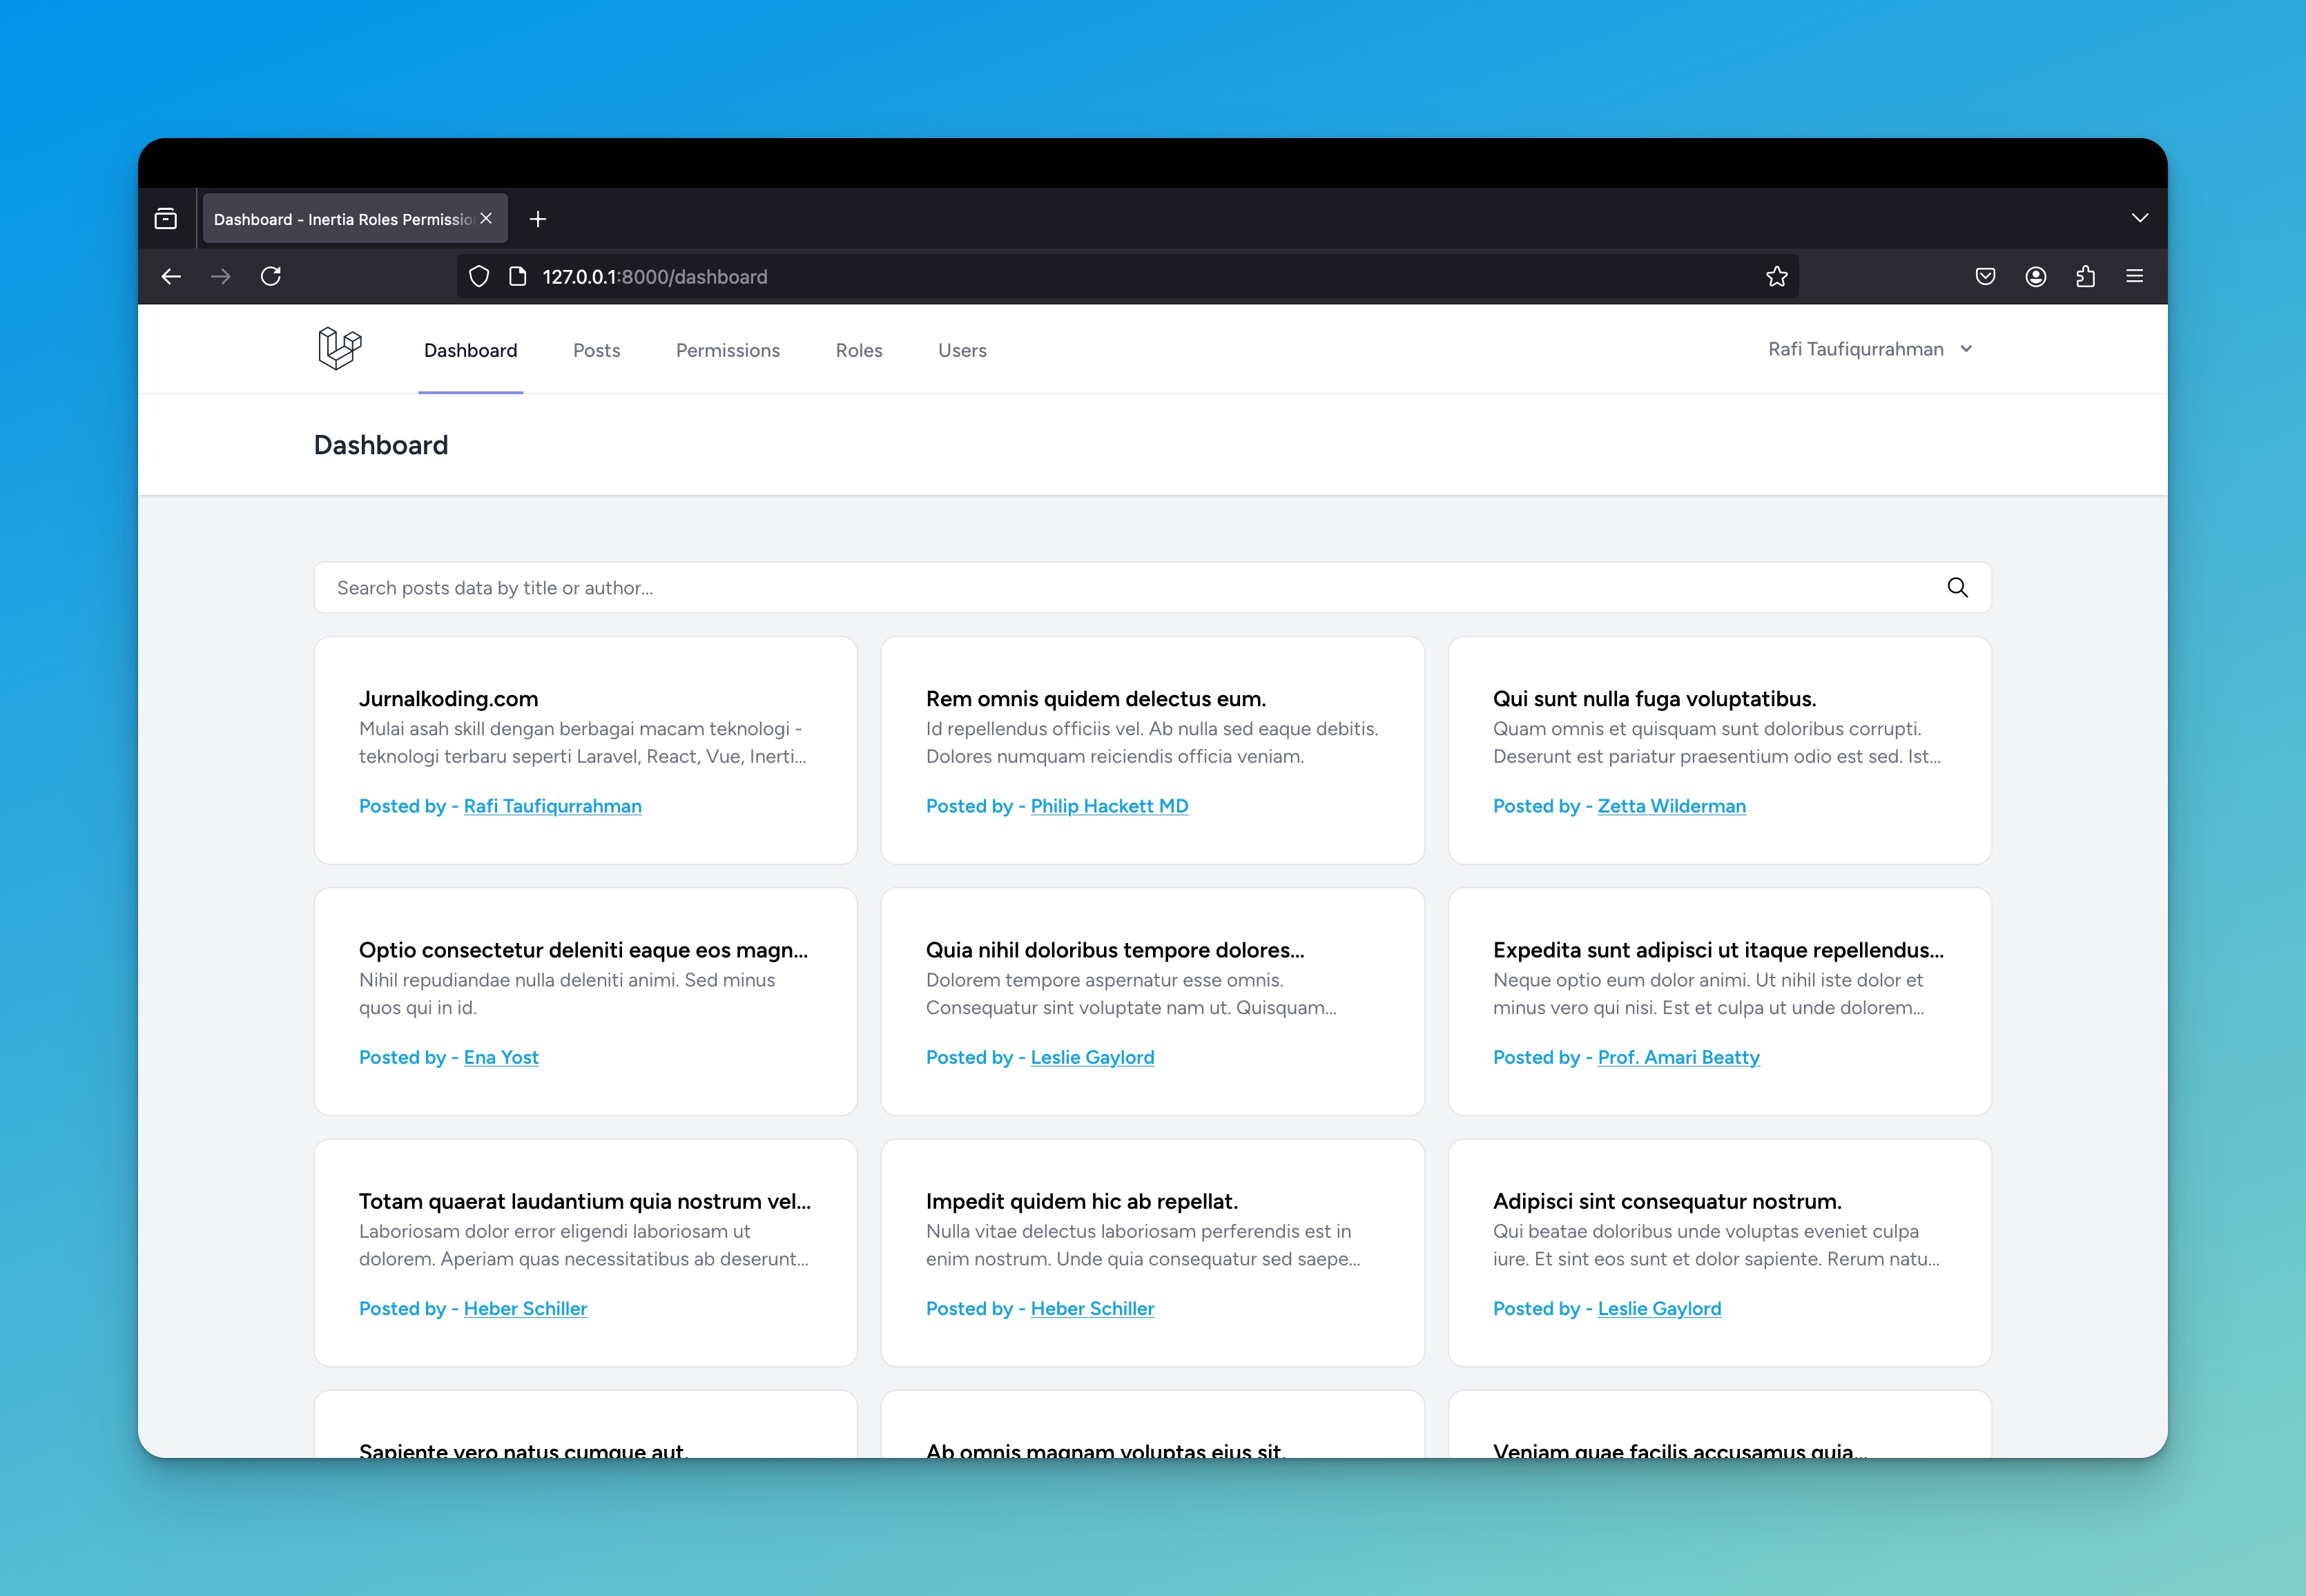
Task: Open a new tab with the plus icon
Action: (x=538, y=219)
